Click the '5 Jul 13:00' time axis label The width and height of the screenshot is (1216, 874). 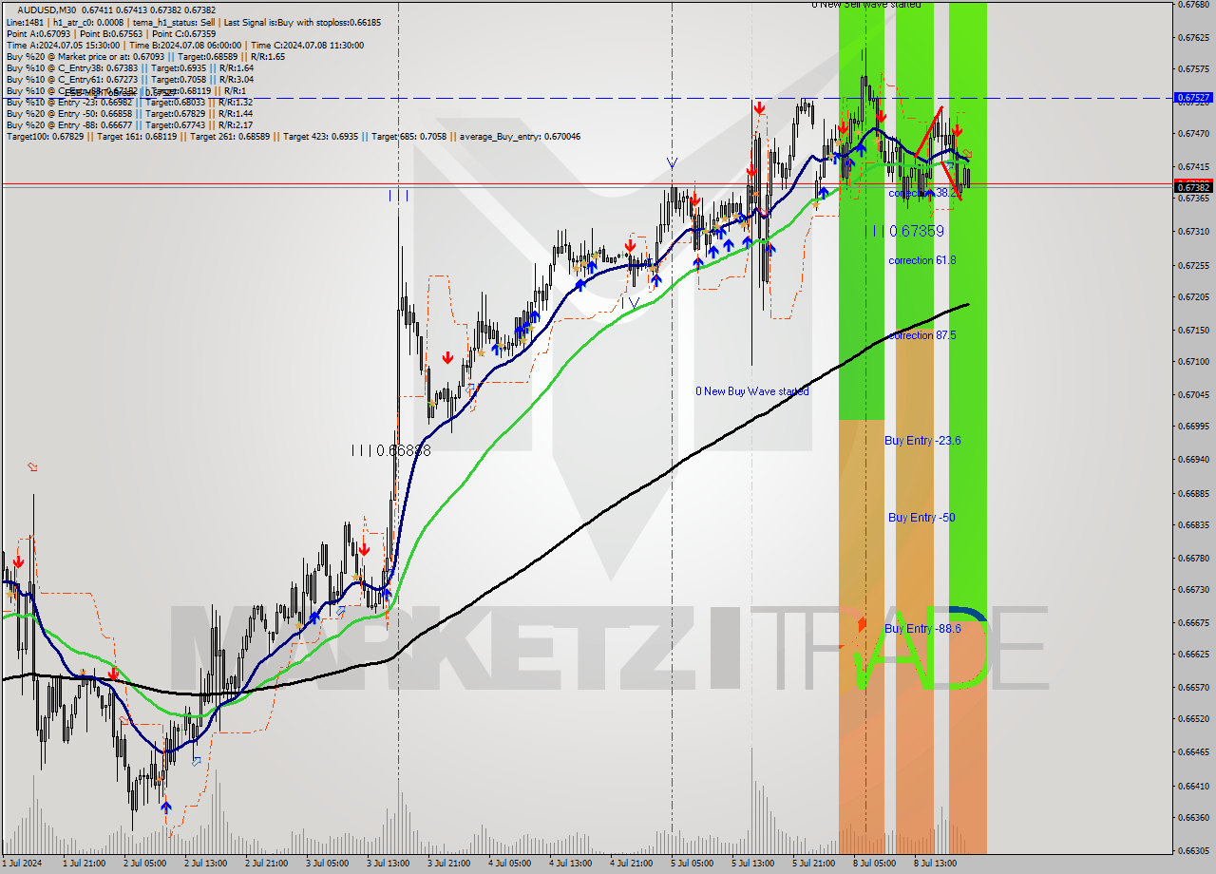(752, 864)
